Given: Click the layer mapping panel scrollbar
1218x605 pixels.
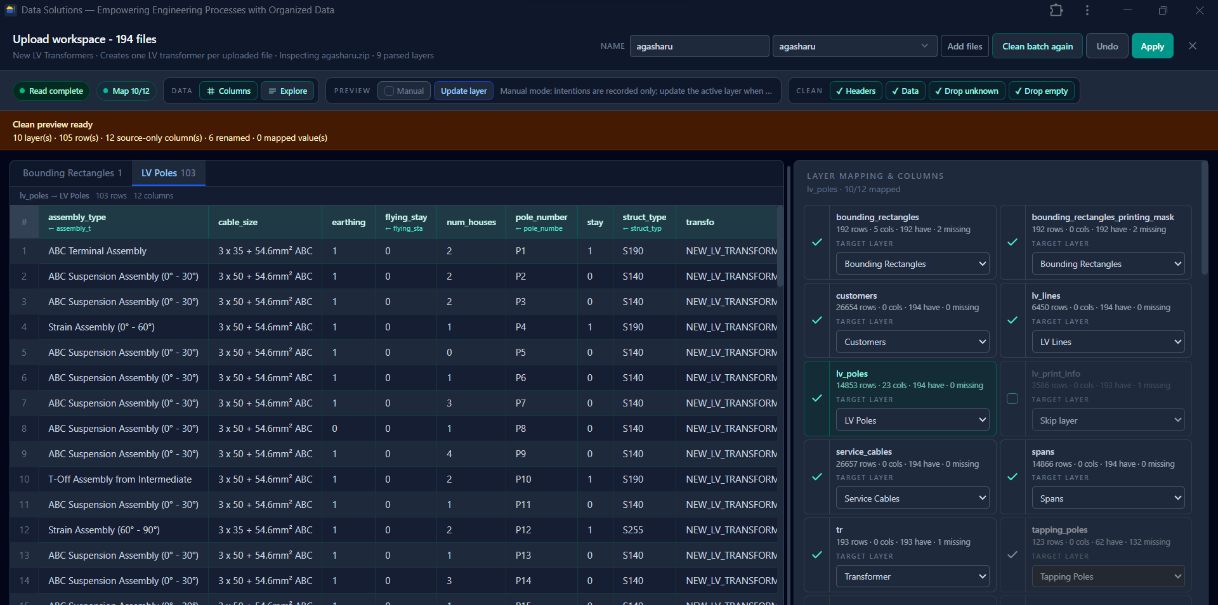Looking at the screenshot, I should [x=1204, y=218].
